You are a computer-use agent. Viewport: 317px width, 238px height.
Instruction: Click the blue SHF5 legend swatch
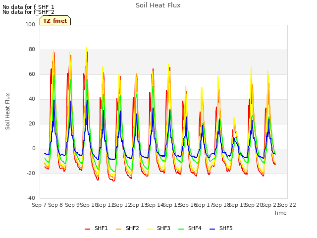[212, 229]
